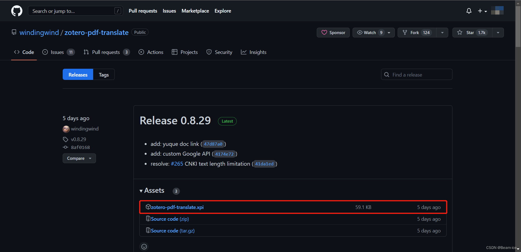Click the Search or jump to field
The height and width of the screenshot is (252, 521).
[75, 11]
